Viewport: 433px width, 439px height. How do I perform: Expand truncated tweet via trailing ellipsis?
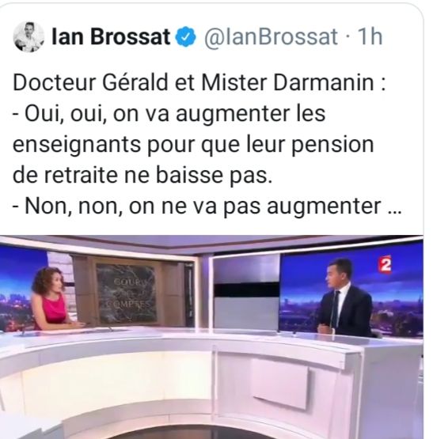(396, 208)
